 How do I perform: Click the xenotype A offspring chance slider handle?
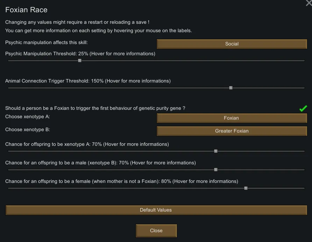tap(216, 151)
